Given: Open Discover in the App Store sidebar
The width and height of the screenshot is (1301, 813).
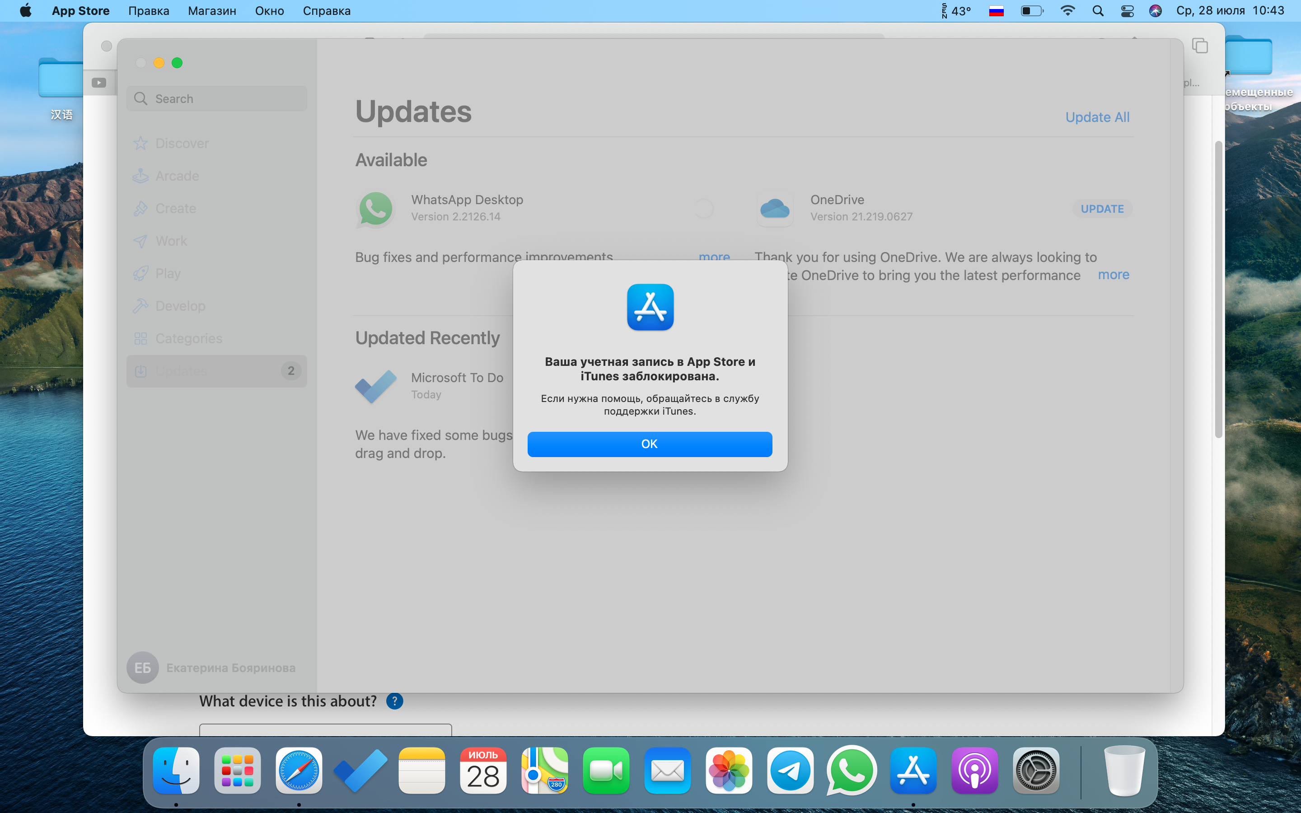Looking at the screenshot, I should click(217, 144).
